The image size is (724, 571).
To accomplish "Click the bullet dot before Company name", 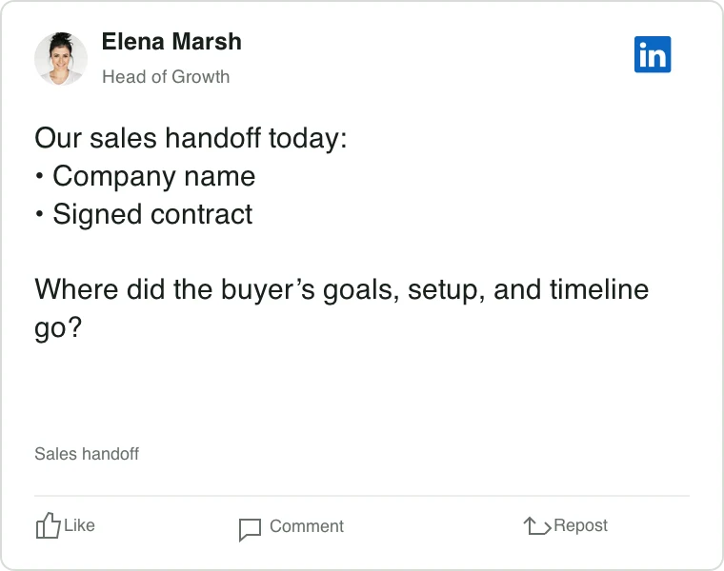I will coord(40,176).
